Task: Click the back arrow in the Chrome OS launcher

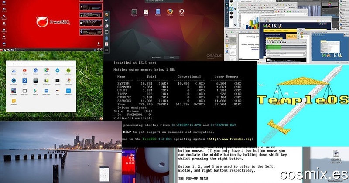Action: (x=10, y=64)
